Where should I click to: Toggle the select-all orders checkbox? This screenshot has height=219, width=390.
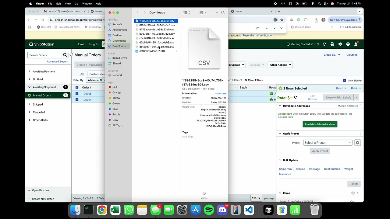tap(77, 88)
